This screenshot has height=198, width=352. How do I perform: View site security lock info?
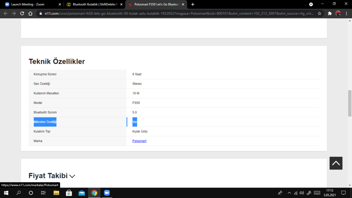[41, 13]
